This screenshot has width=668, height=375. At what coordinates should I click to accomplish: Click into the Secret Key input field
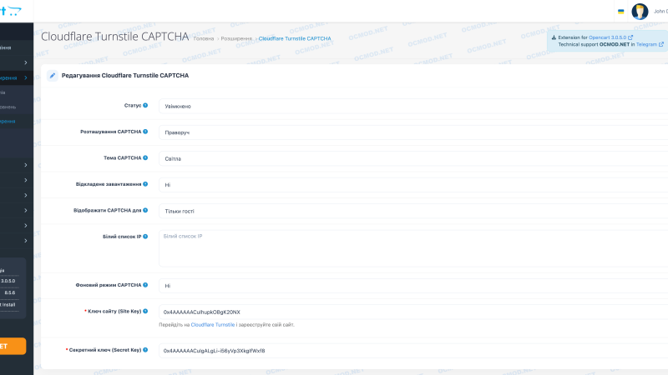413,351
